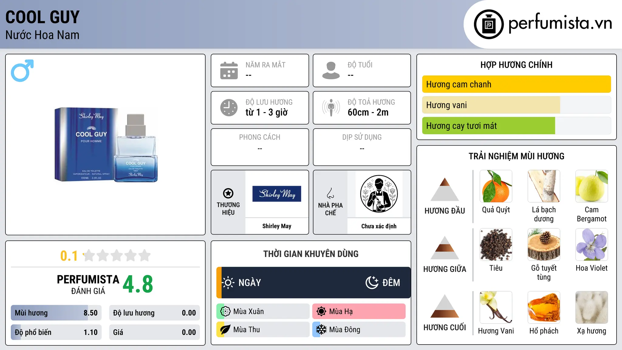
Task: Click the Chưa xác định perfumer text
Action: 379,226
